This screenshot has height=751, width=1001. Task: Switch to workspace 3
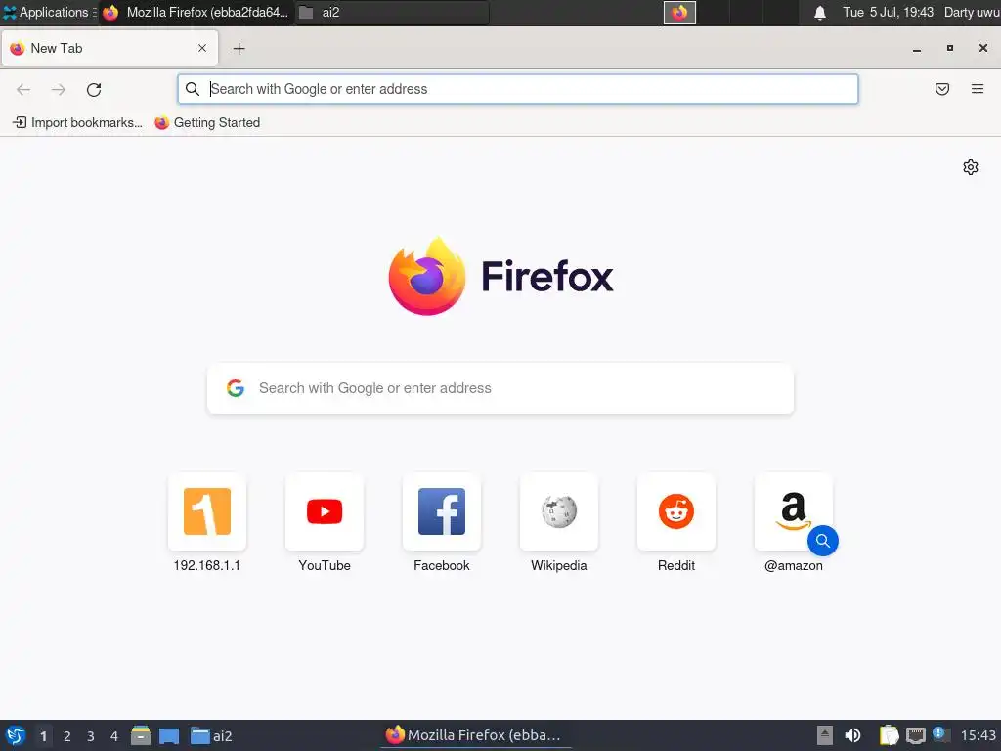91,736
